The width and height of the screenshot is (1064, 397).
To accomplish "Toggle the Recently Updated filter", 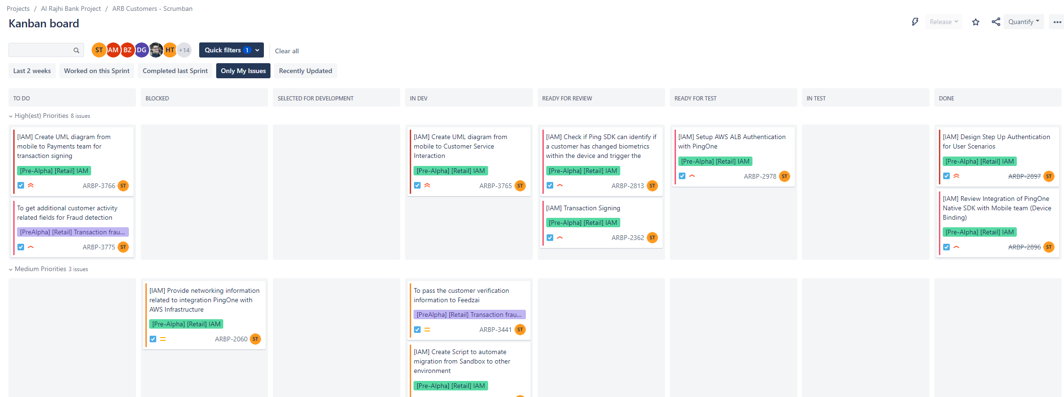I will tap(305, 71).
